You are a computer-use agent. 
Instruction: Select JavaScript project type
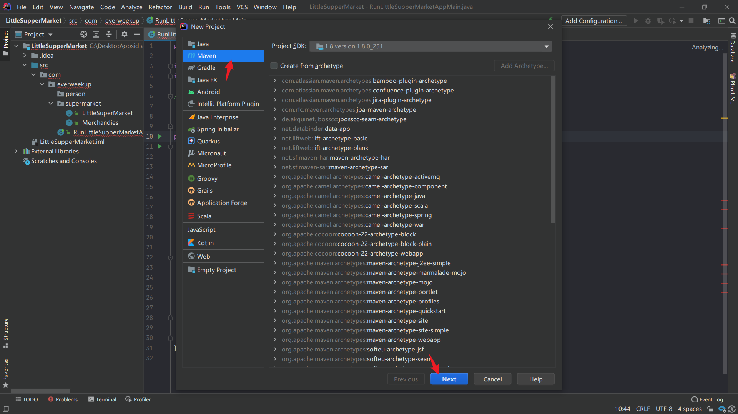[x=223, y=229]
